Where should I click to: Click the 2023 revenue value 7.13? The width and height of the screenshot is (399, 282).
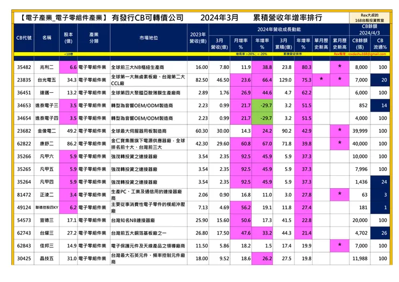tap(203, 208)
